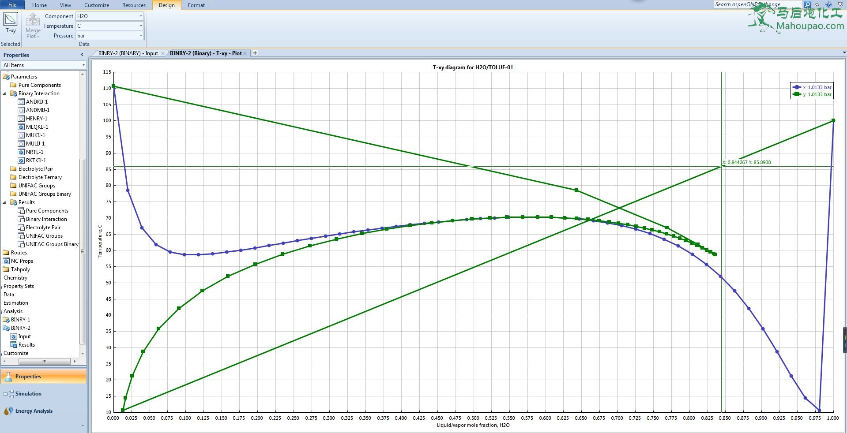Open the tab list dropdown arrow at right
847x433 pixels.
(844, 53)
